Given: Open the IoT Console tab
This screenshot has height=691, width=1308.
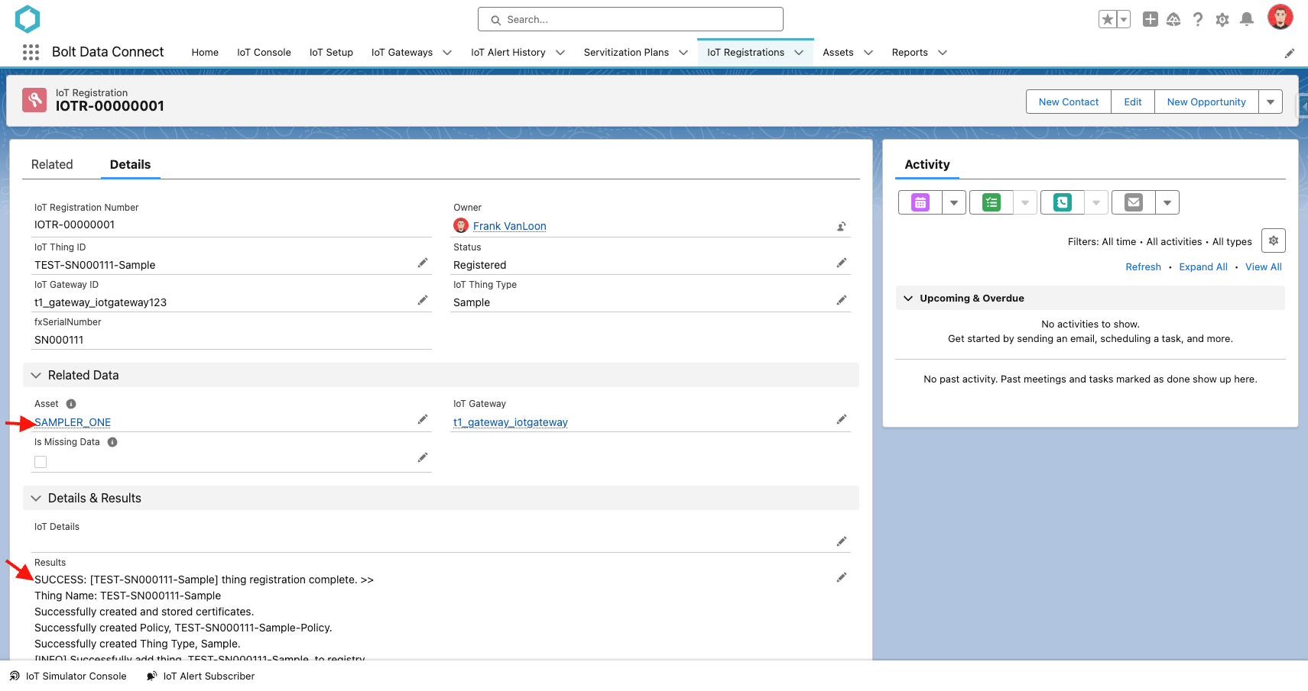Looking at the screenshot, I should [264, 53].
